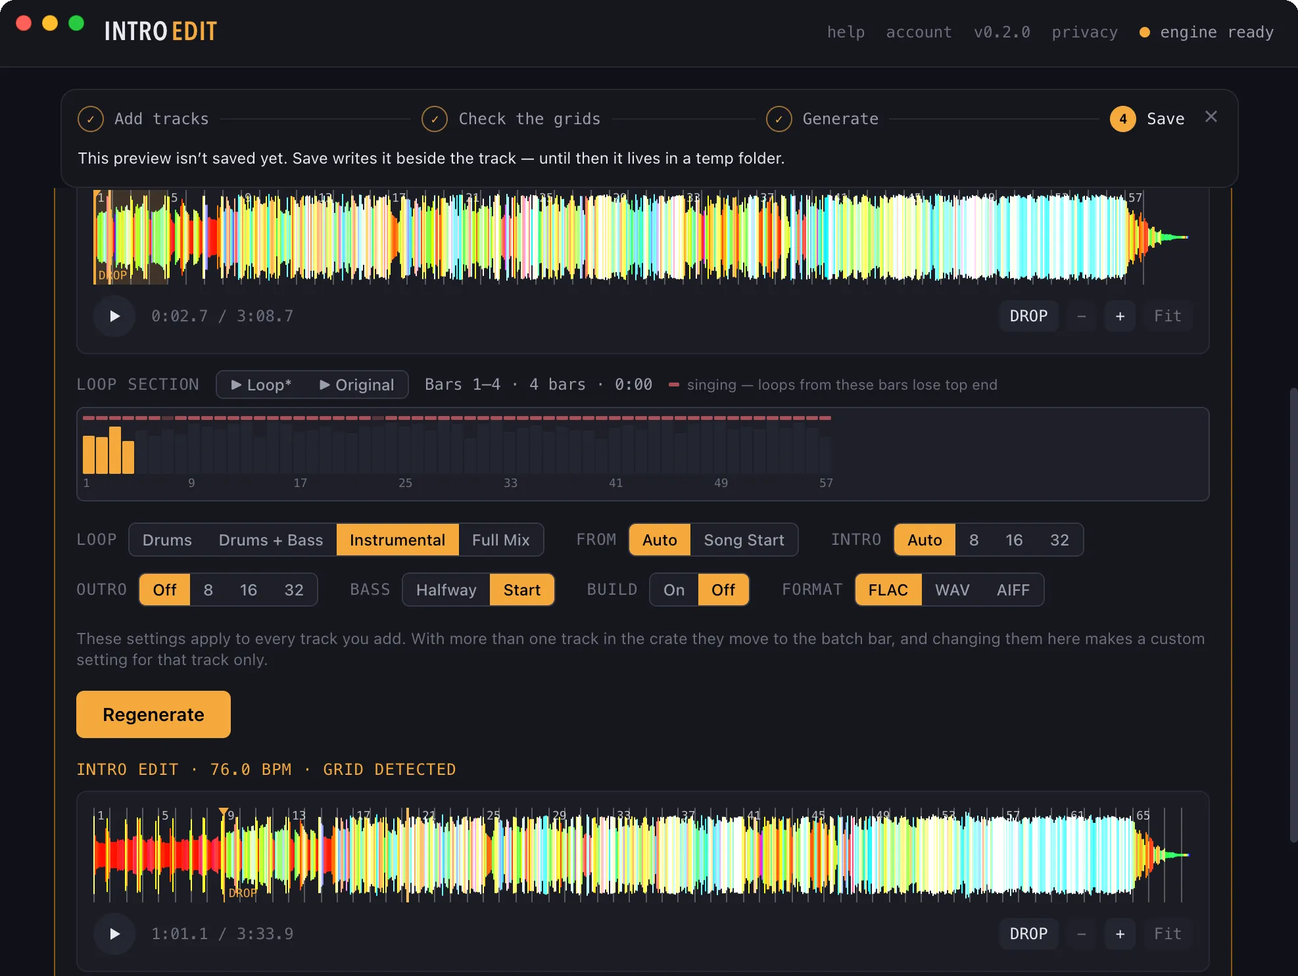Zoom in the top waveform with plus
This screenshot has height=976, width=1298.
click(x=1120, y=316)
